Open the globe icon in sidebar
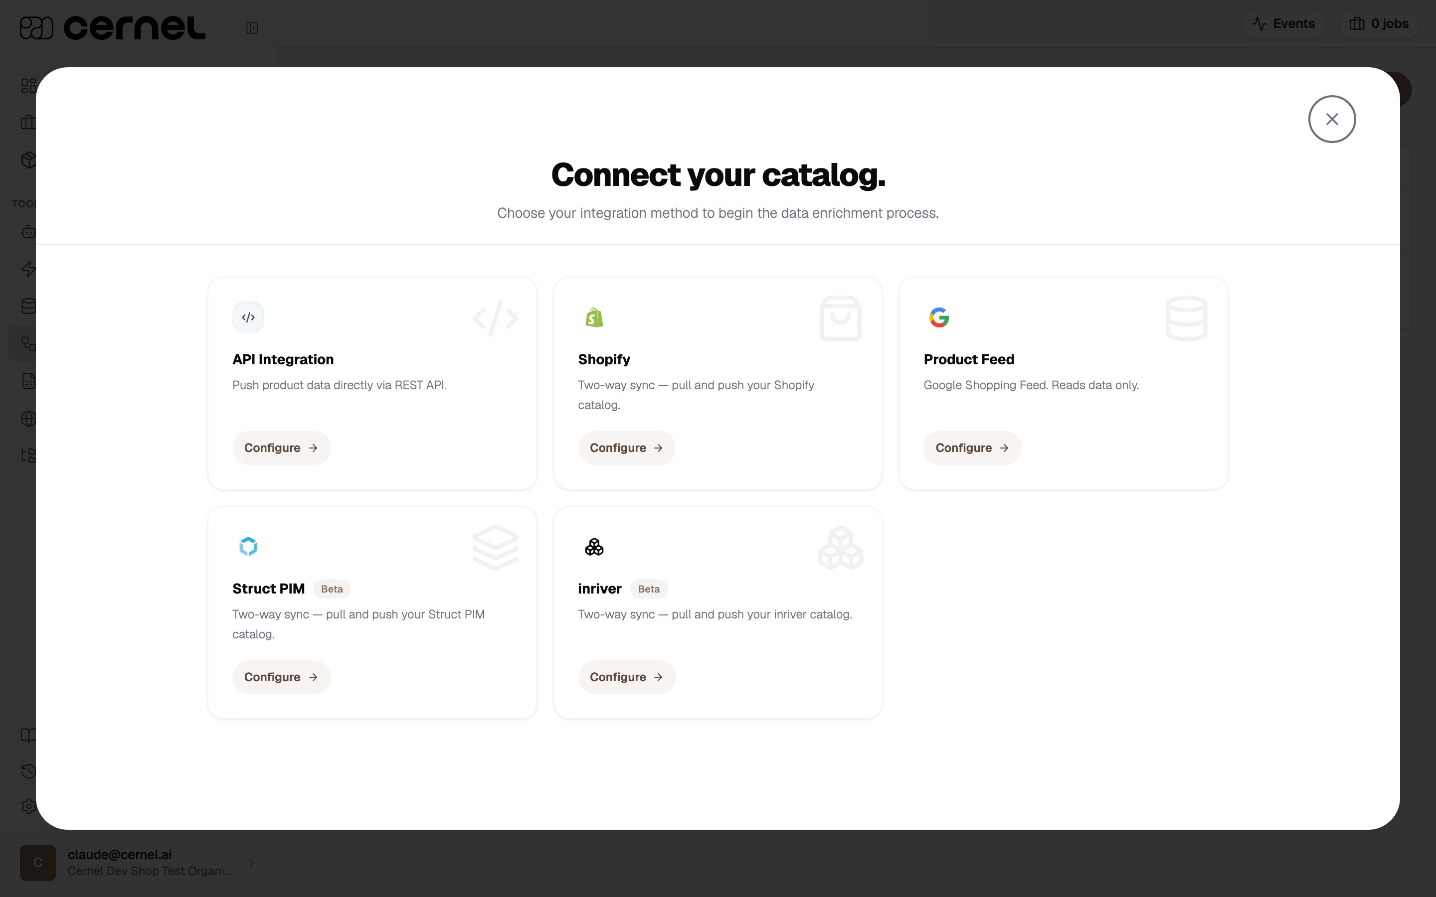Viewport: 1436px width, 897px height. pyautogui.click(x=28, y=419)
